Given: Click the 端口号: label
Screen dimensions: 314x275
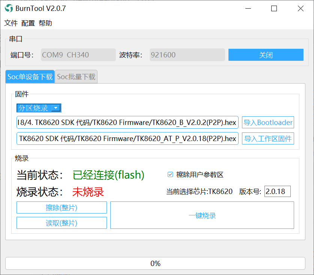Looking at the screenshot, I should coord(22,55).
